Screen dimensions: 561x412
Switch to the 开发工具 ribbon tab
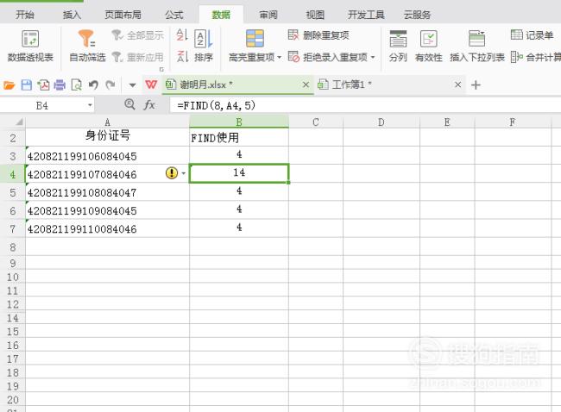click(366, 15)
